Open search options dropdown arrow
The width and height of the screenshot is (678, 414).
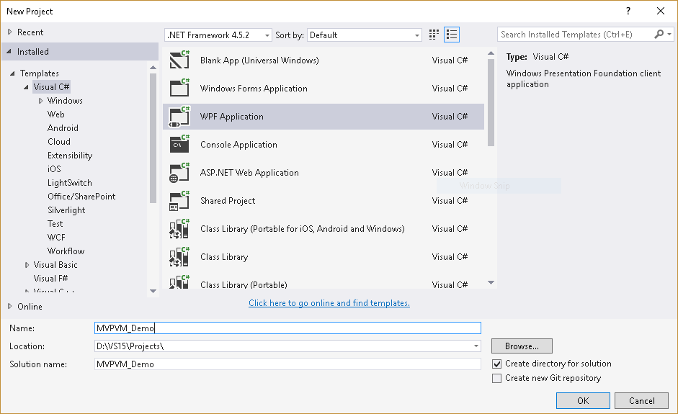point(669,34)
